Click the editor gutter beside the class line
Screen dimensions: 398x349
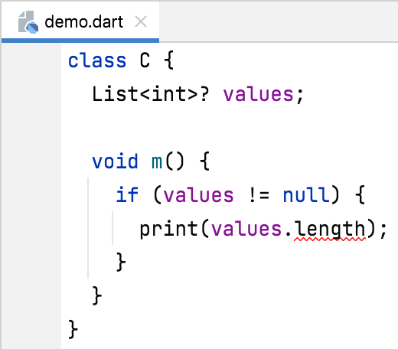(31, 60)
